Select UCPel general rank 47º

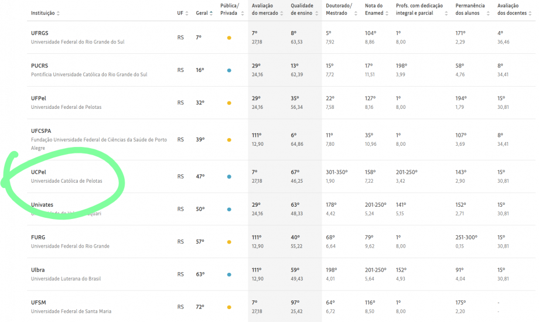tap(200, 176)
